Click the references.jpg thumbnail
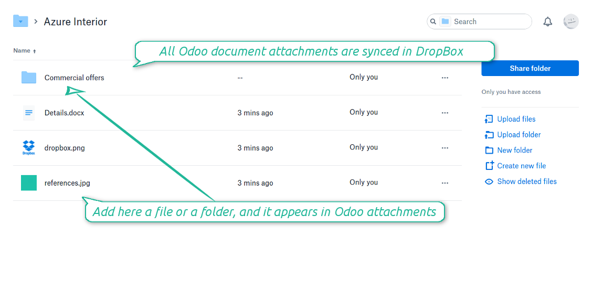The width and height of the screenshot is (593, 290). point(29,182)
